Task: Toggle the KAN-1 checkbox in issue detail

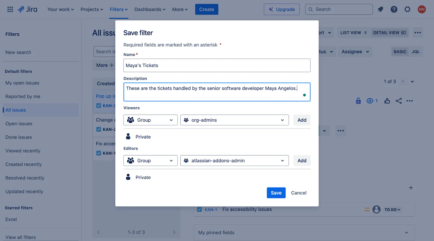Action: click(199, 210)
